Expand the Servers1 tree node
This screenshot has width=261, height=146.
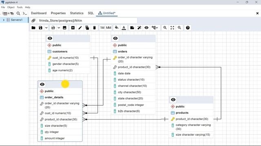(4, 20)
